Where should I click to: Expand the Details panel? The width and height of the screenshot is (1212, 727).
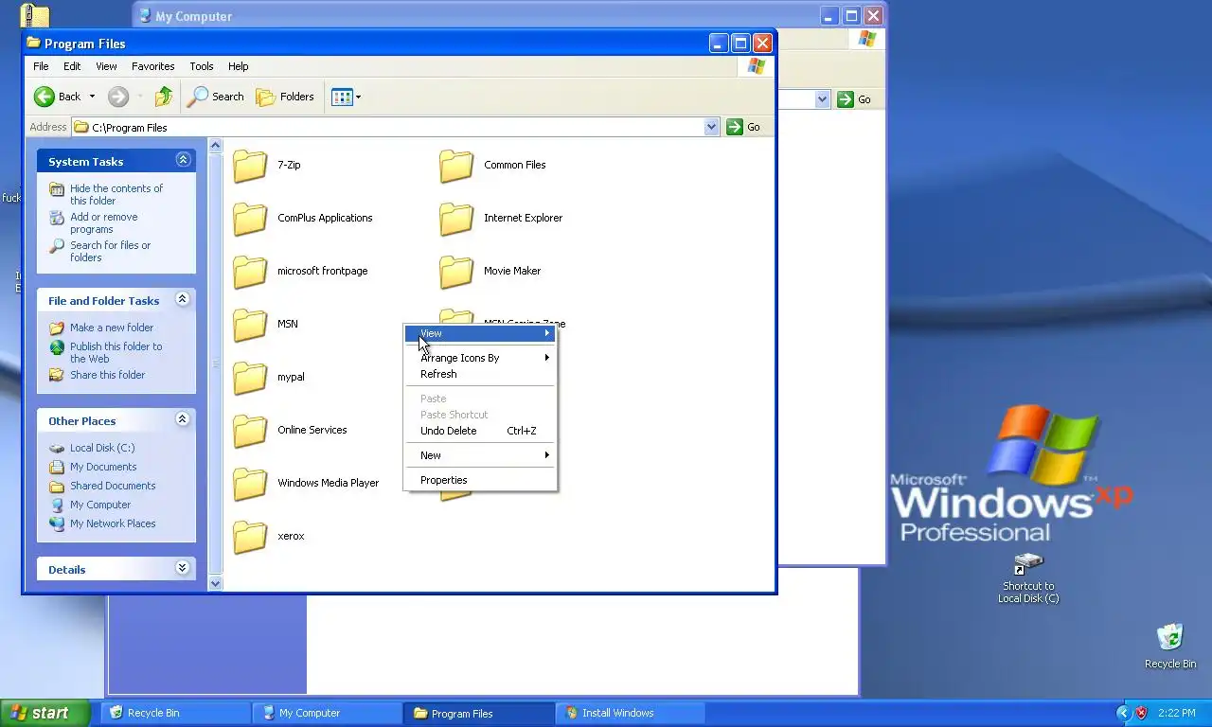[x=183, y=568]
